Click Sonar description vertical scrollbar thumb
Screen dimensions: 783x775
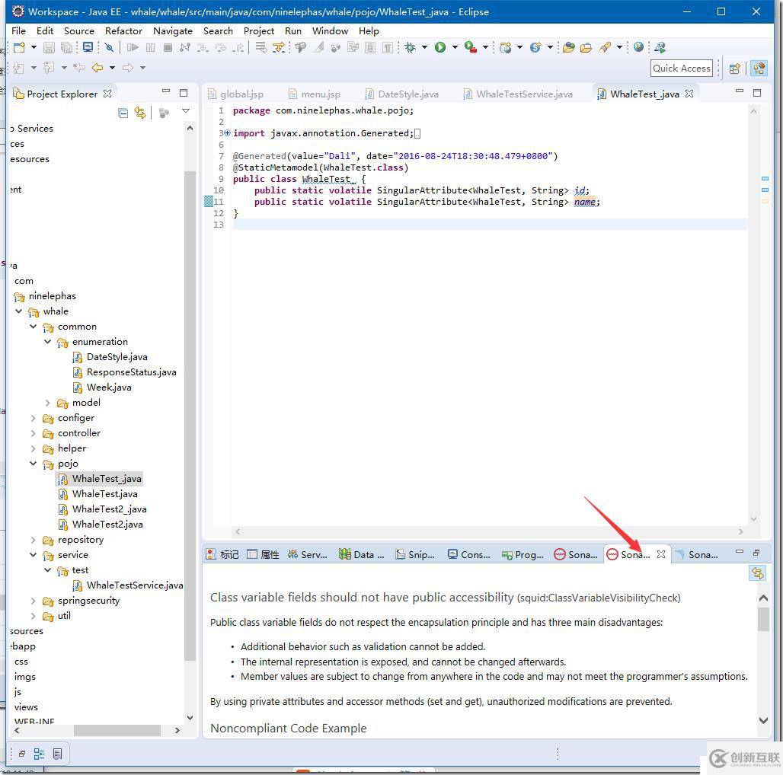763,620
